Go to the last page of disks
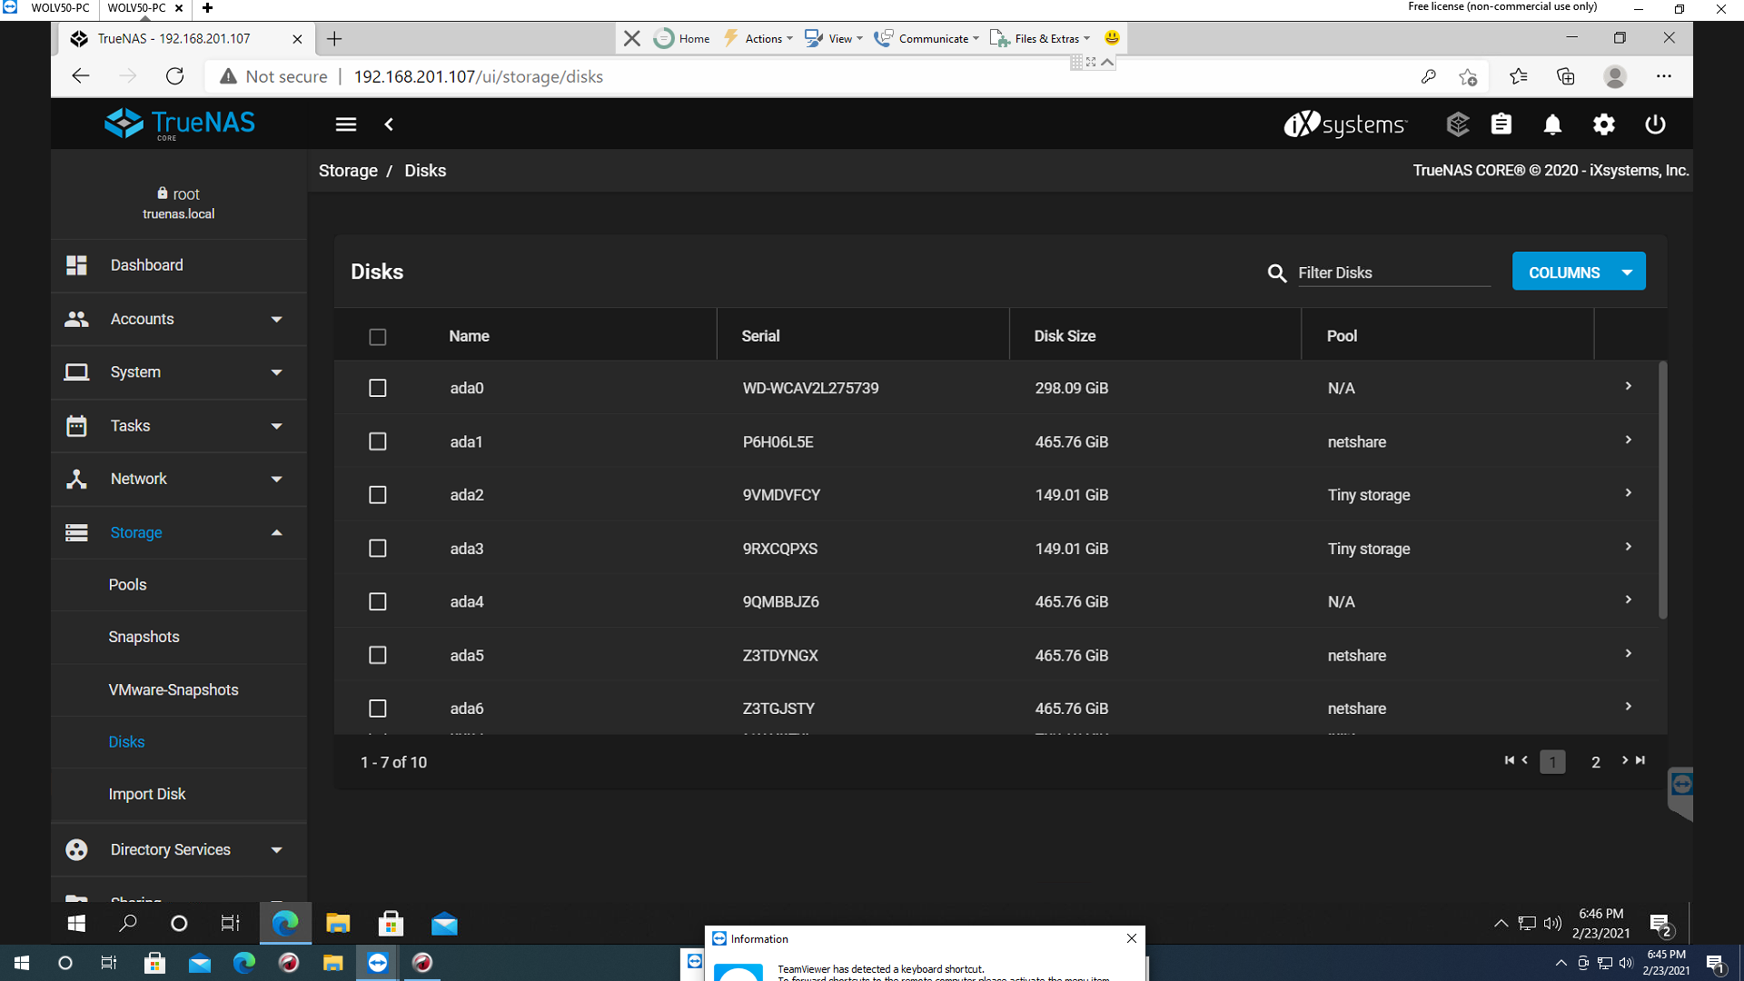 (1640, 760)
